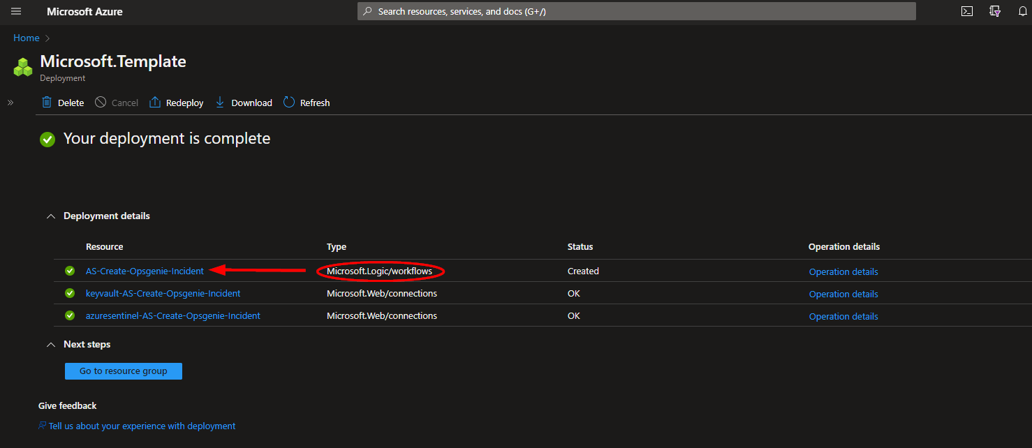Viewport: 1032px width, 448px height.
Task: View Operation details for the keyvault connection
Action: 843,294
